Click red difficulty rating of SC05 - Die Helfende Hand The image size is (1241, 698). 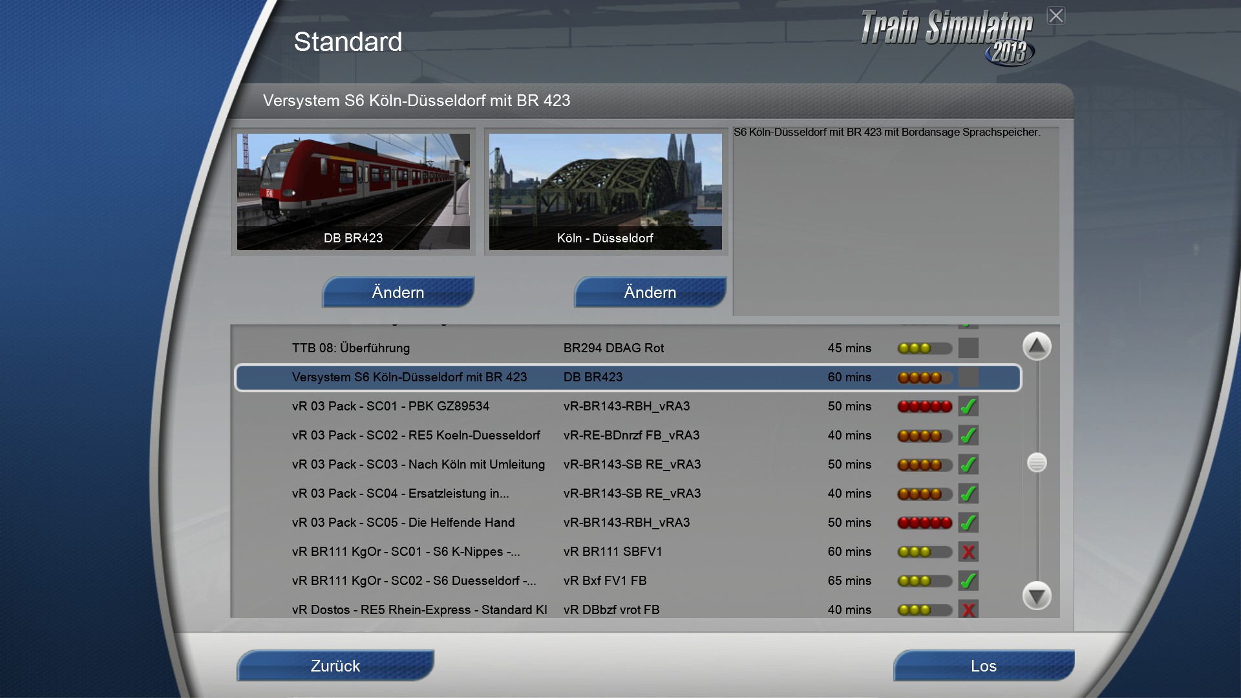[925, 523]
